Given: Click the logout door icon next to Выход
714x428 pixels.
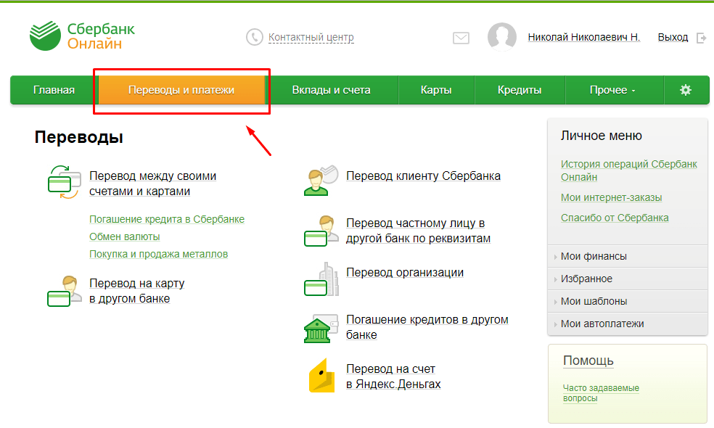Looking at the screenshot, I should [701, 38].
